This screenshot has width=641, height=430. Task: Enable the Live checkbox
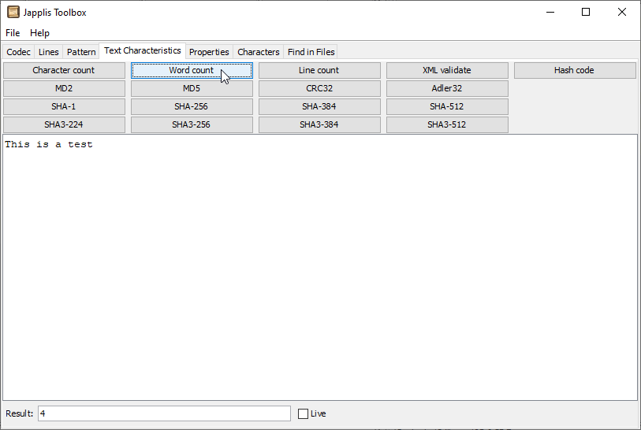[x=304, y=413]
